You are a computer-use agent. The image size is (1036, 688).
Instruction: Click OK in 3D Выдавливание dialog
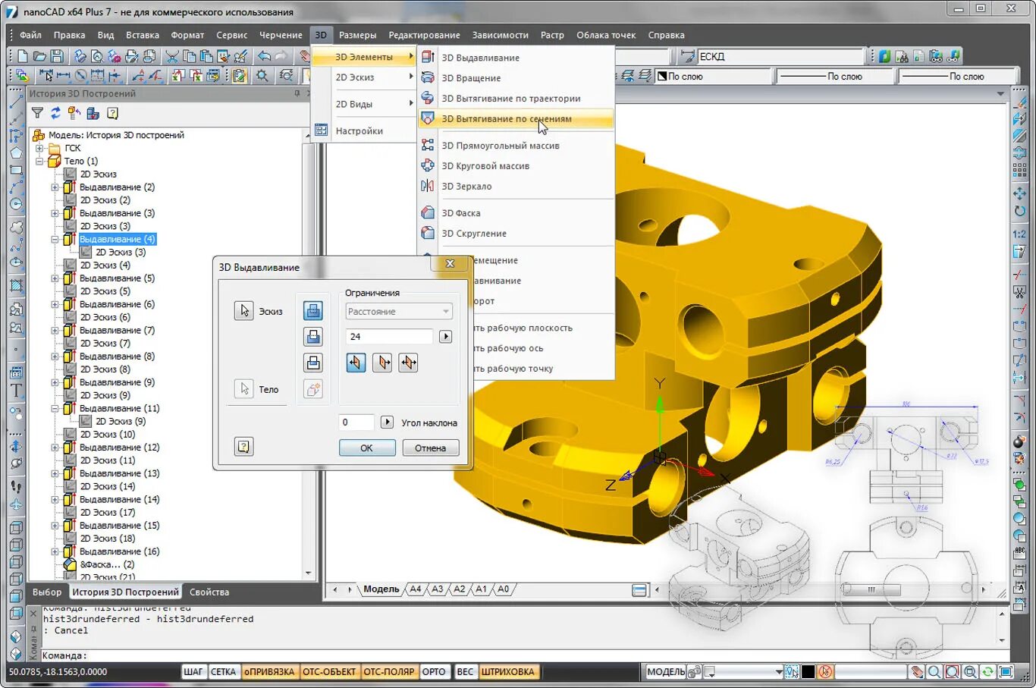366,448
